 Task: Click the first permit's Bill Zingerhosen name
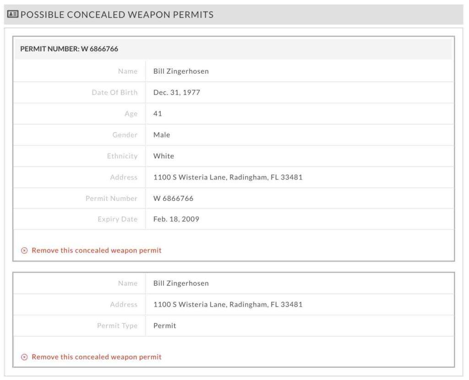click(x=181, y=71)
